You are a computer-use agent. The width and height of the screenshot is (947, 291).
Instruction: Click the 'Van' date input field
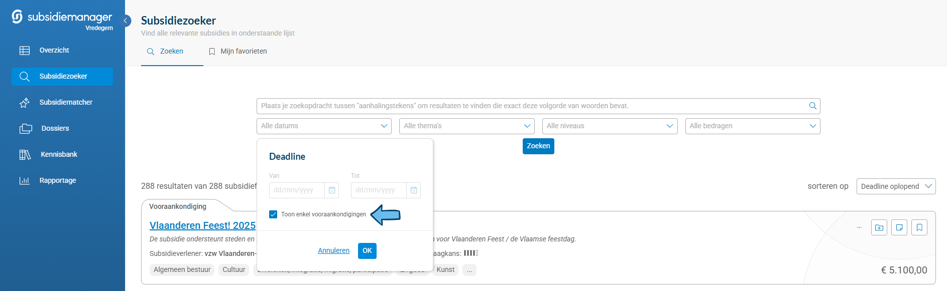click(x=297, y=190)
